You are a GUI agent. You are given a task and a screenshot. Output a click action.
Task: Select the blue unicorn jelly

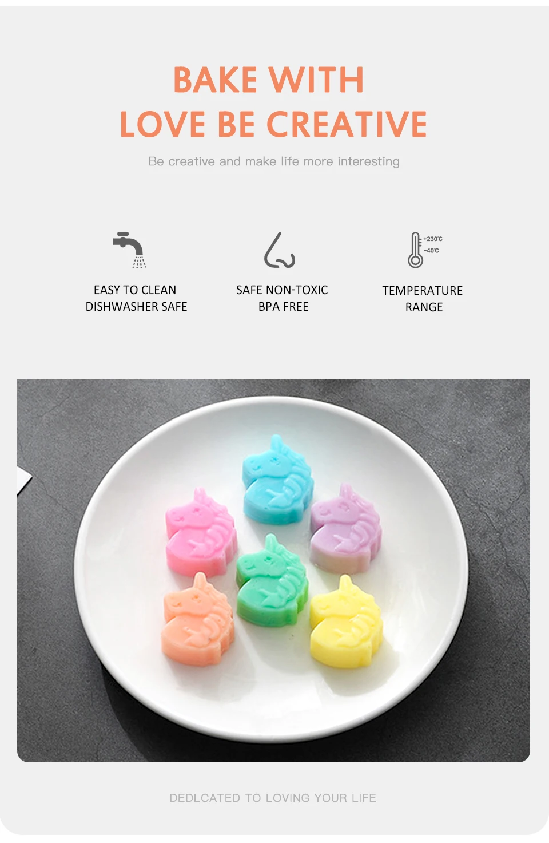pyautogui.click(x=277, y=480)
